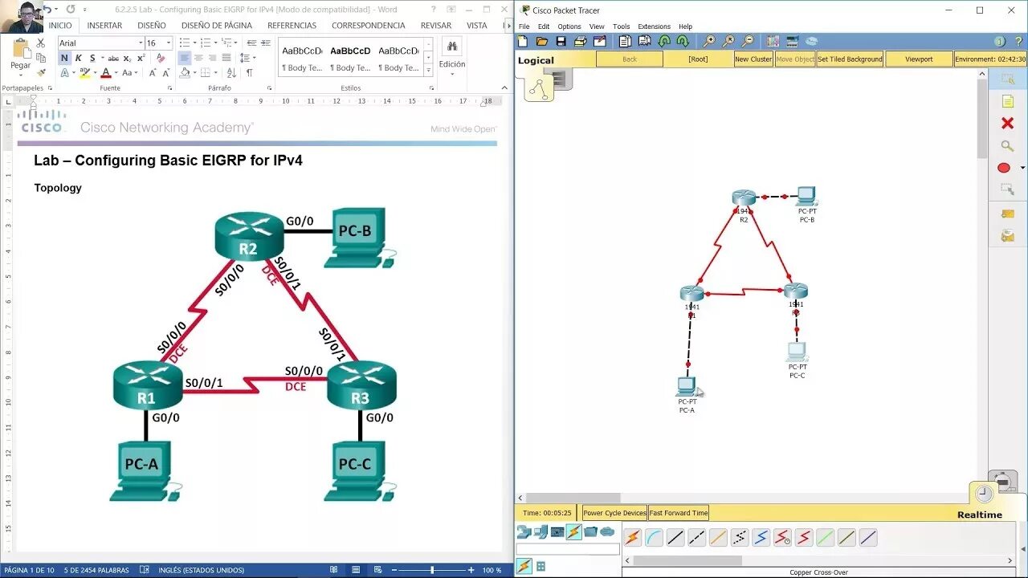The height and width of the screenshot is (578, 1028).
Task: Click the device search input field
Action: pyautogui.click(x=568, y=550)
